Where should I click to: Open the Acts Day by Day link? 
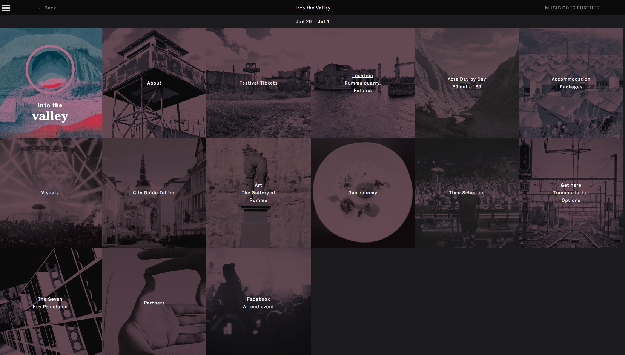pos(467,79)
